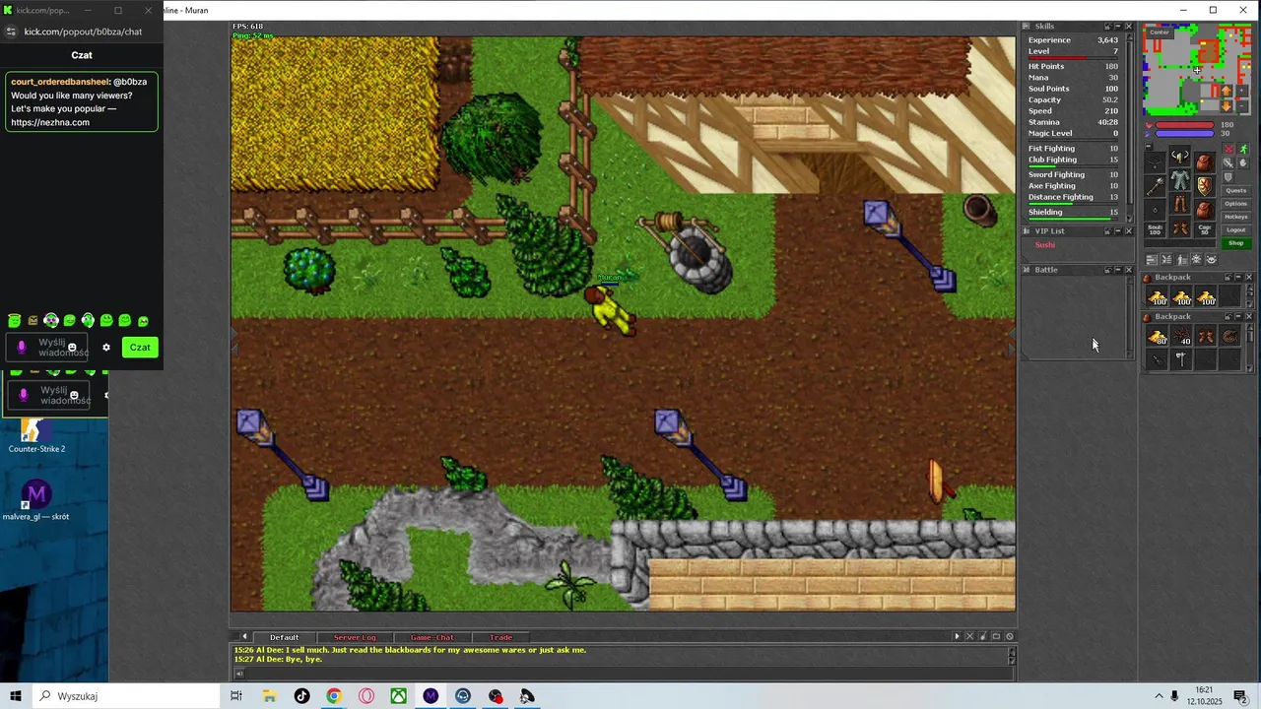This screenshot has width=1261, height=709.
Task: Click the Shielding skill progress bar
Action: (x=1074, y=219)
